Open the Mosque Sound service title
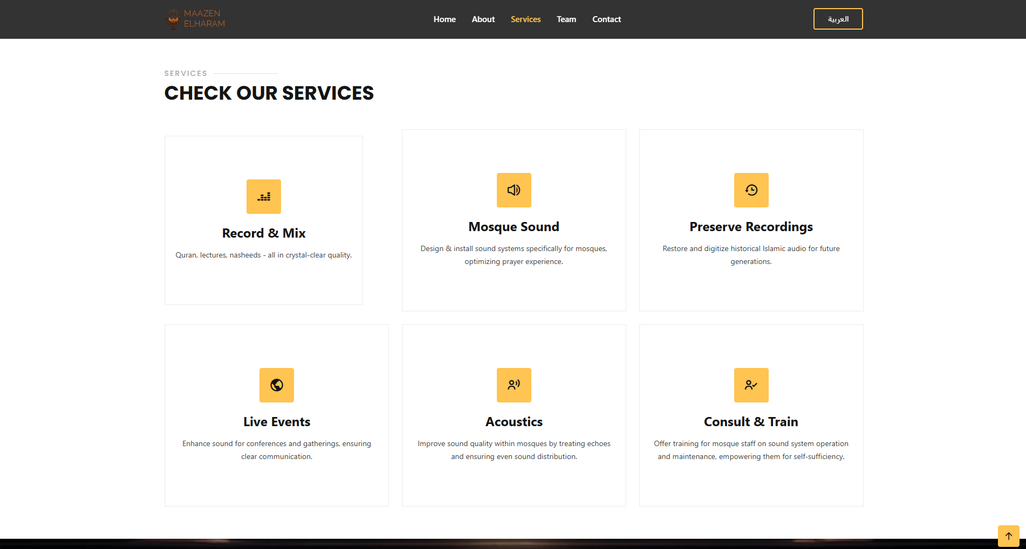This screenshot has height=549, width=1026. (x=514, y=227)
